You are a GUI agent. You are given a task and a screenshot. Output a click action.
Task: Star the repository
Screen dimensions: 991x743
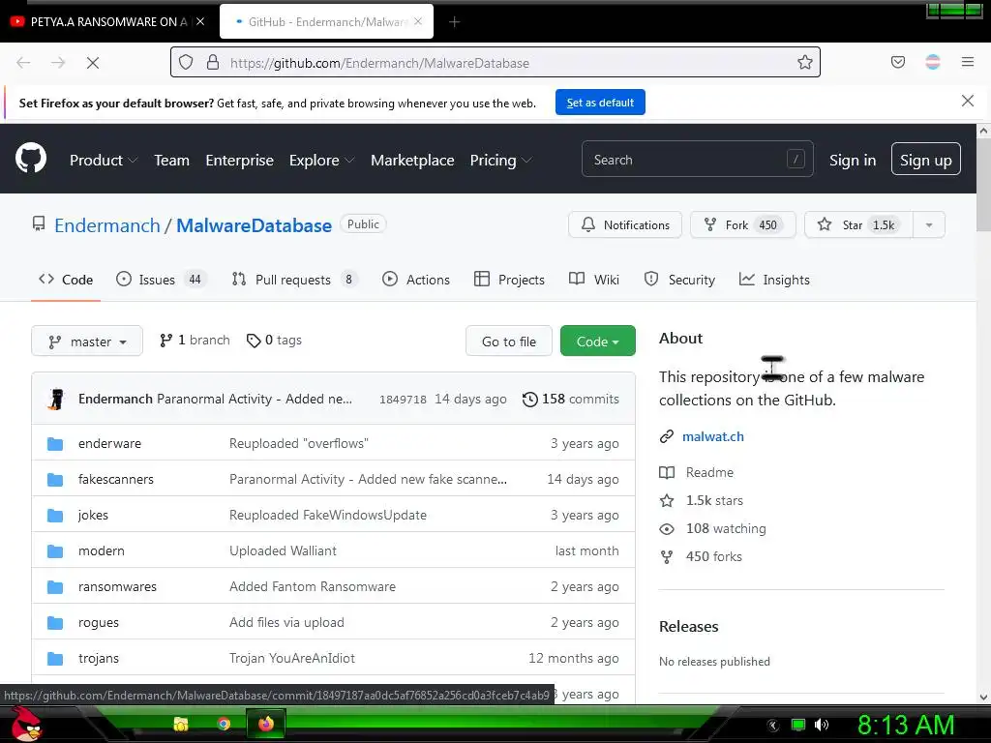858,224
